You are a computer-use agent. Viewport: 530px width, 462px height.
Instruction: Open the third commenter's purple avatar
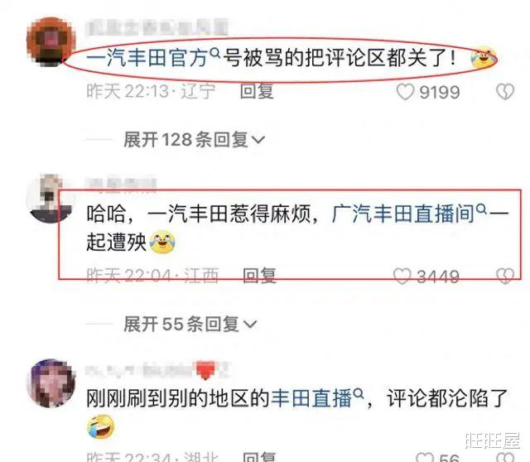(x=51, y=383)
